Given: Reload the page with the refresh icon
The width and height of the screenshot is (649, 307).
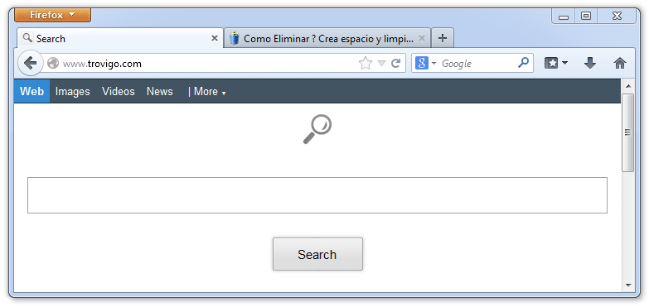Looking at the screenshot, I should 396,63.
